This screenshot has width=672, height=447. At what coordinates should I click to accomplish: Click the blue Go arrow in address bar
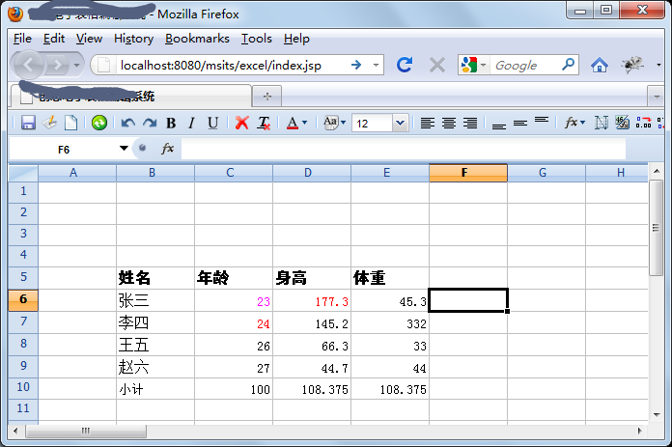(x=355, y=65)
